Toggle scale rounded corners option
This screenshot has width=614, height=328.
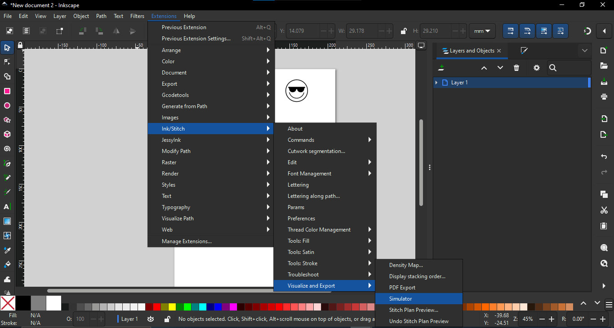coord(527,31)
